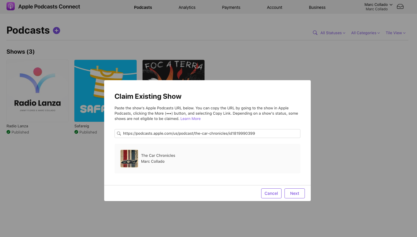Open the All Categories filter dropdown
Viewport: 417px width, 237px height.
[x=365, y=33]
